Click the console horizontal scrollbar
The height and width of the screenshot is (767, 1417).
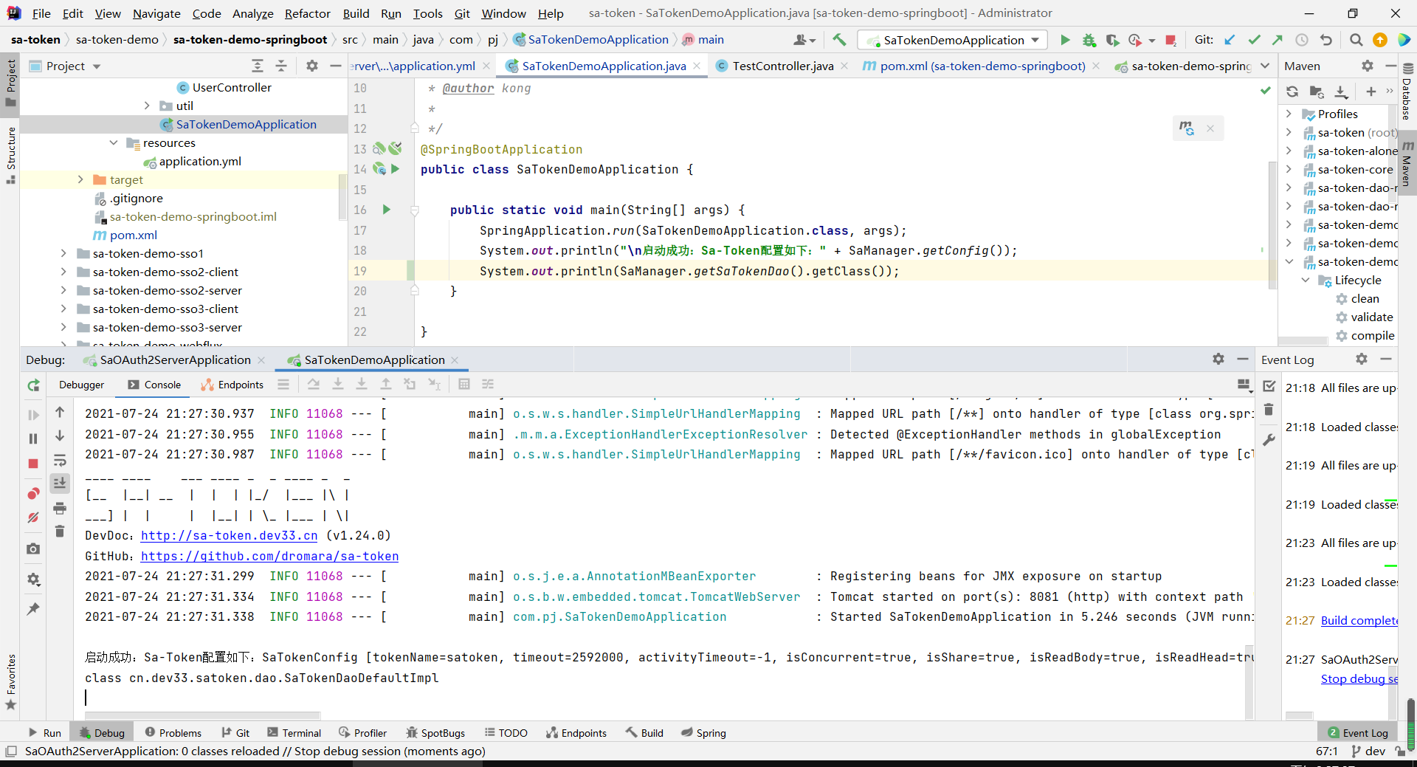point(202,715)
